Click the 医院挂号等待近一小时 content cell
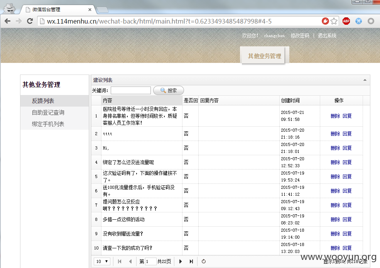380x268 pixels. point(142,116)
